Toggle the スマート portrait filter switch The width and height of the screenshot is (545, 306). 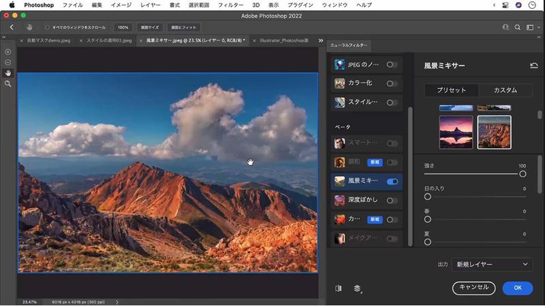pyautogui.click(x=392, y=143)
